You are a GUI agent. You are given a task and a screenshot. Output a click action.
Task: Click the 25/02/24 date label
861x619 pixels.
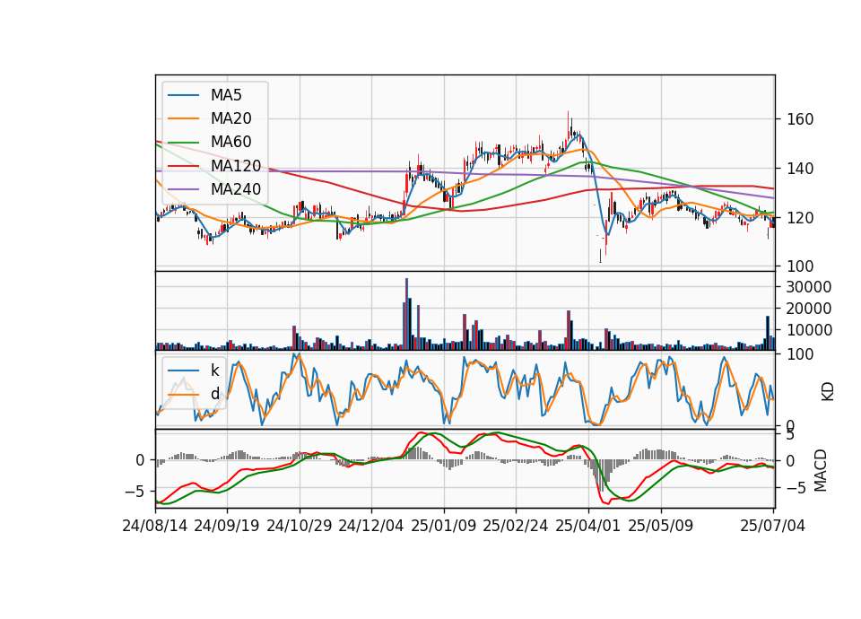coord(516,526)
